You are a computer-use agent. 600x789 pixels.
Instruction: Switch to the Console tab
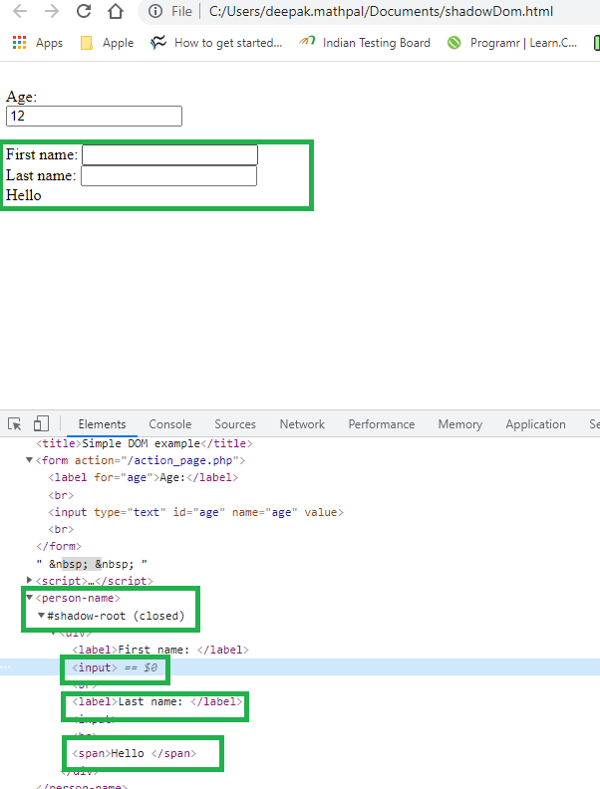[170, 424]
